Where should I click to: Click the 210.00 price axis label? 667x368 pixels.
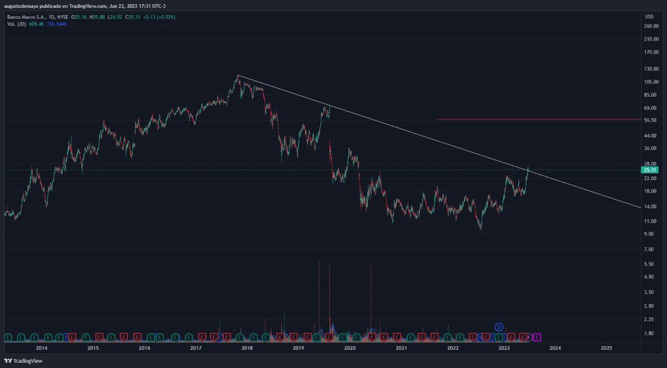coord(651,39)
